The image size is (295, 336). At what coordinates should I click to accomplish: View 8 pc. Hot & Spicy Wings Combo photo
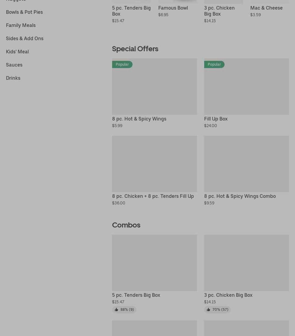point(246,164)
